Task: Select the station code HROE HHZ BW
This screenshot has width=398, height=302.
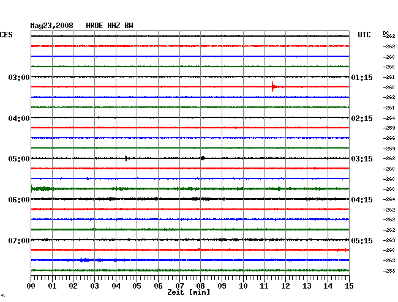Action: 110,26
